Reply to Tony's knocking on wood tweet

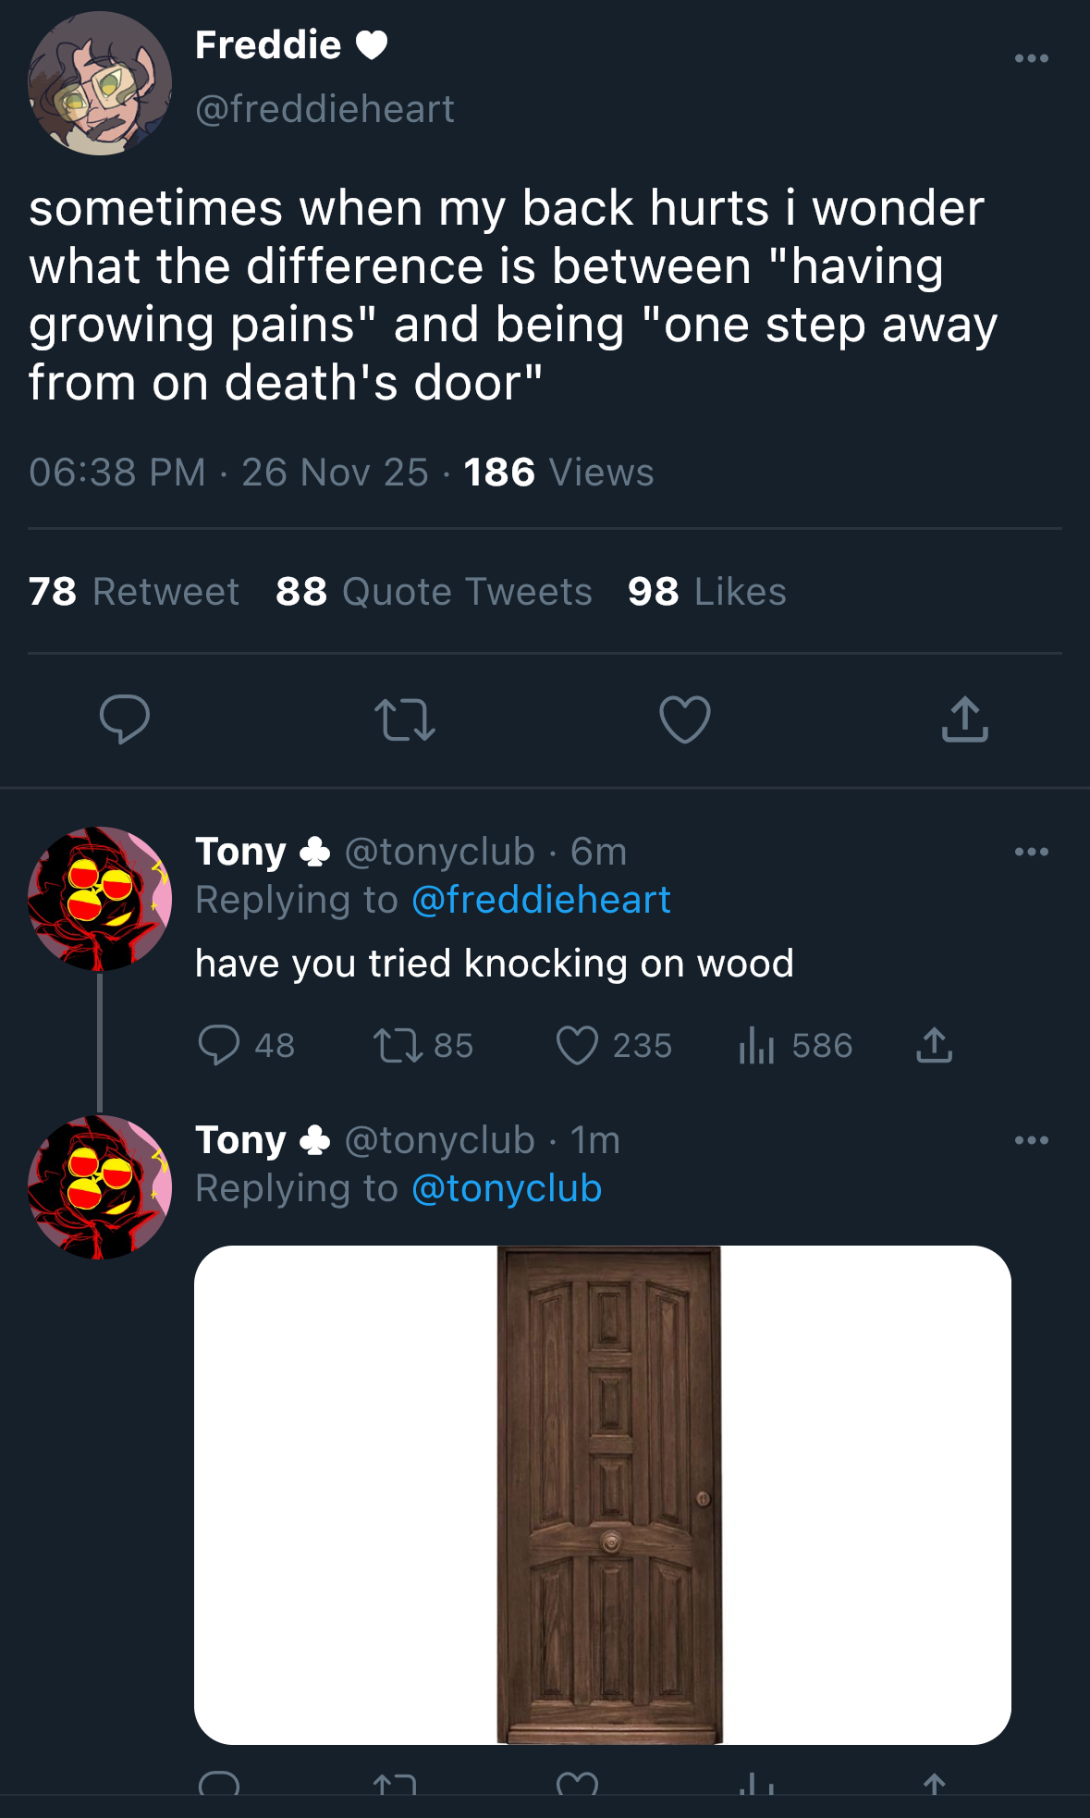click(x=219, y=1045)
